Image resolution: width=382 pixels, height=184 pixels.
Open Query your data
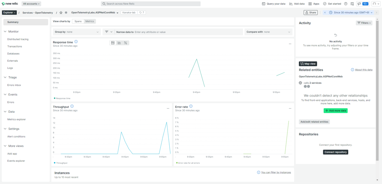pyautogui.click(x=273, y=4)
